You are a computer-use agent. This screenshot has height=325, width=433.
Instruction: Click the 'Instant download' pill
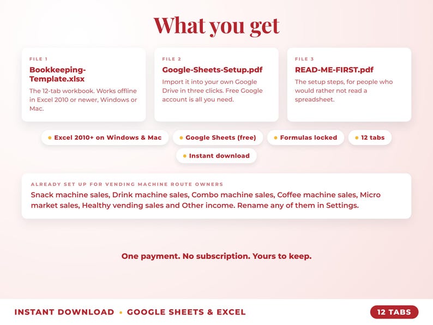point(216,156)
